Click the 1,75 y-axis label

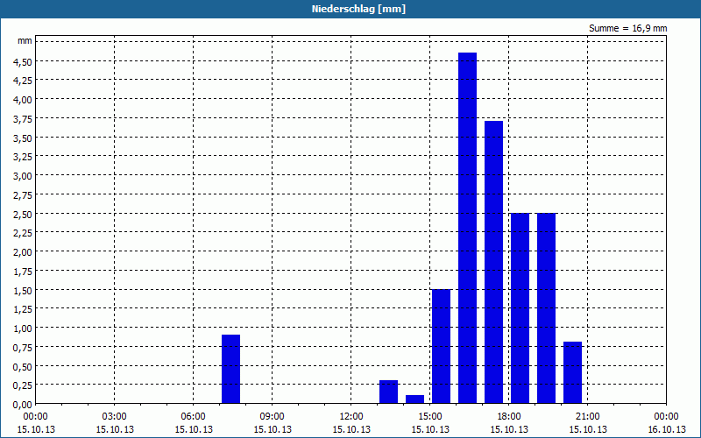pyautogui.click(x=23, y=272)
